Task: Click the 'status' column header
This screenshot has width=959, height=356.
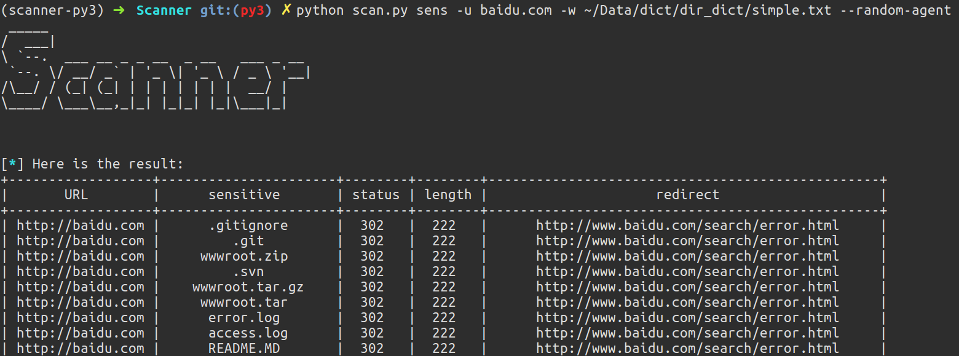Action: 376,195
